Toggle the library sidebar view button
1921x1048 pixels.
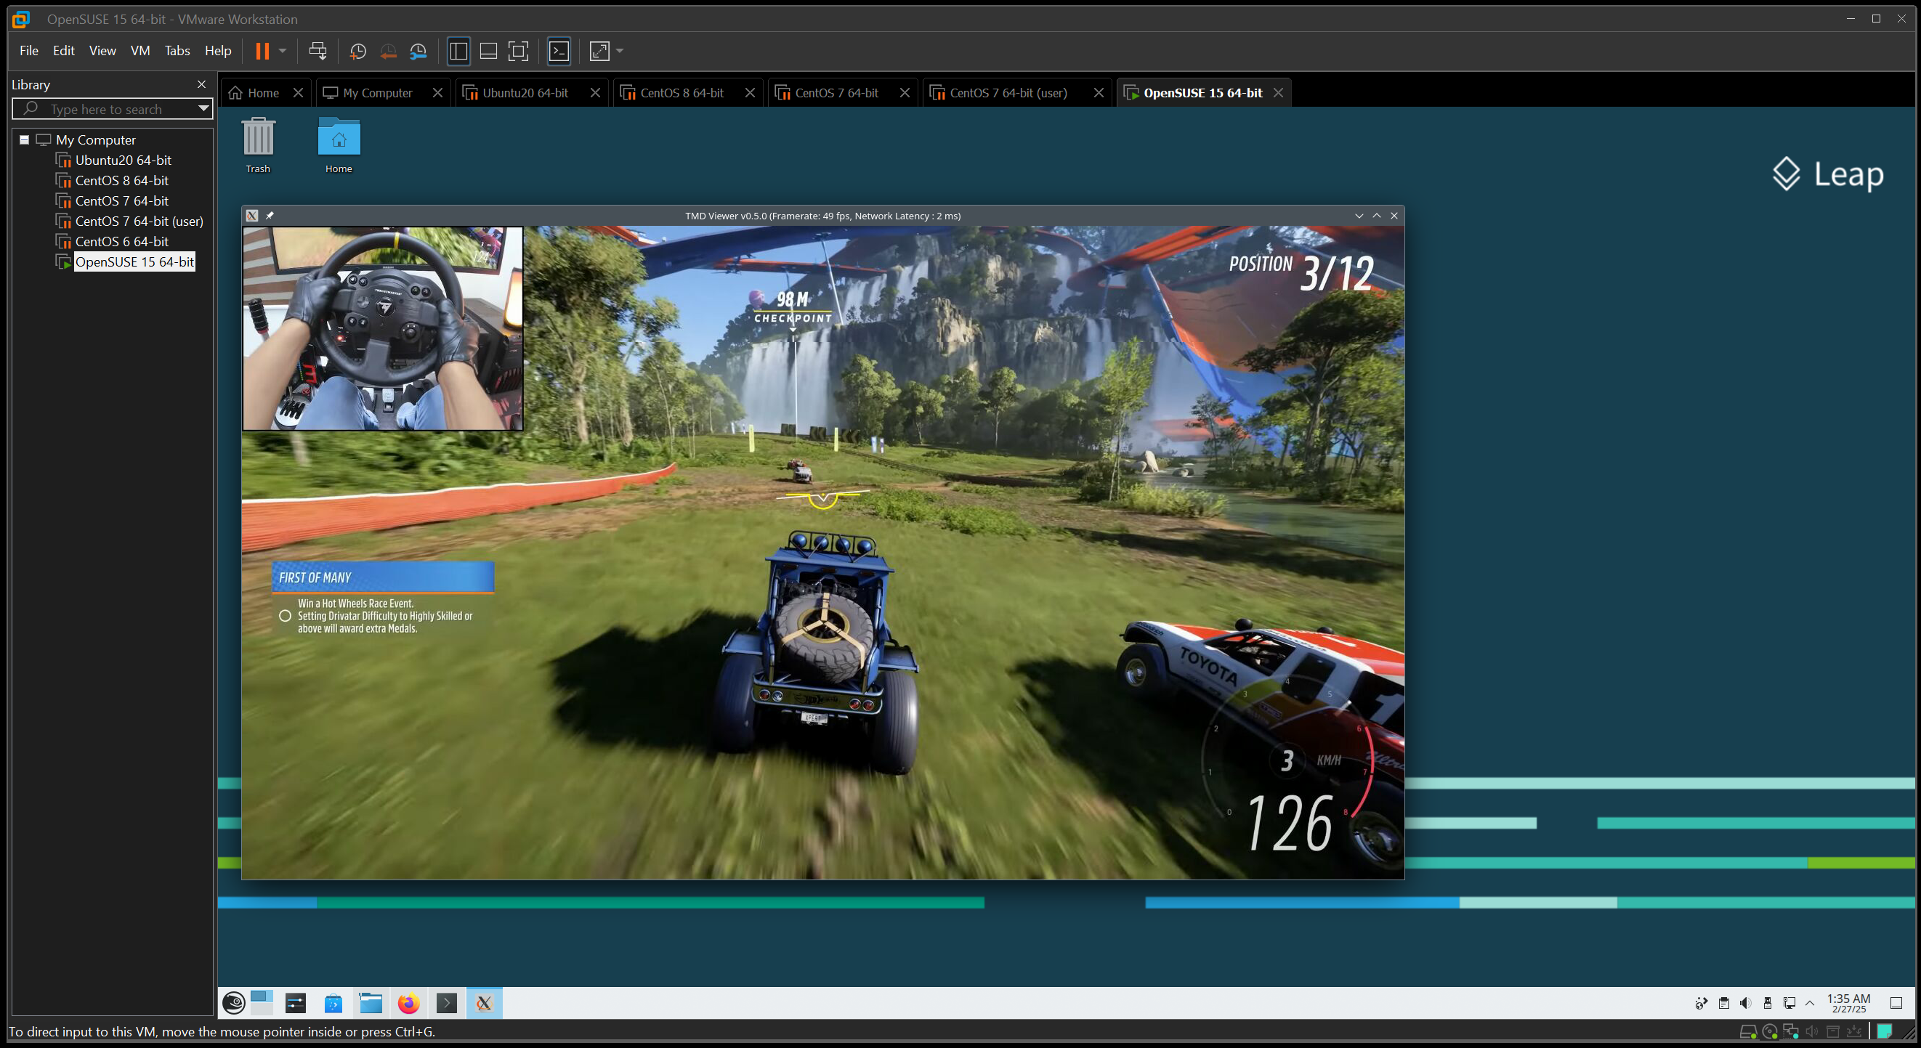[x=458, y=51]
